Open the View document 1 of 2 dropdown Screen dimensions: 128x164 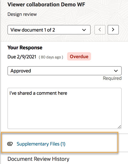pyautogui.click(x=49, y=30)
